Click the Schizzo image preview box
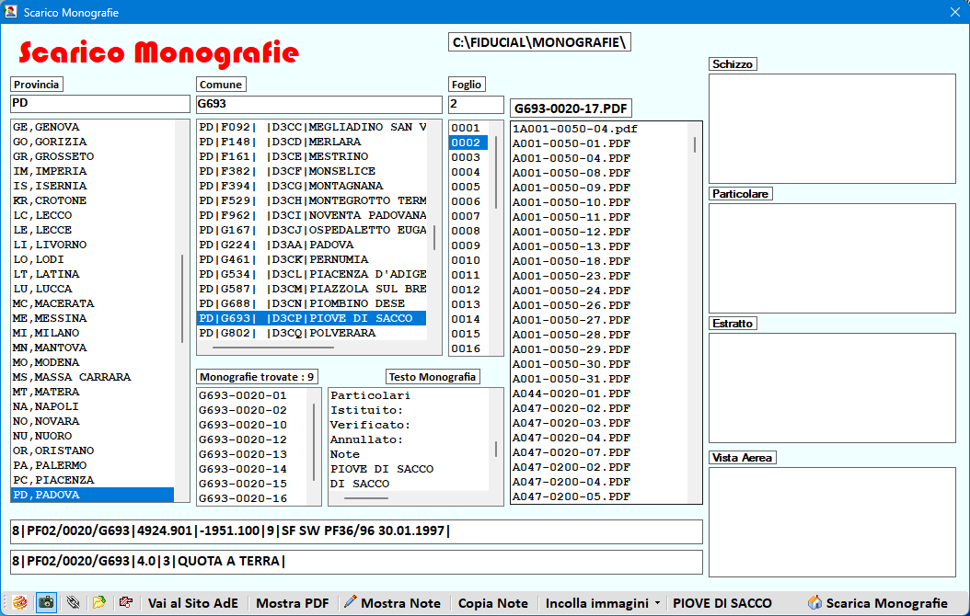This screenshot has height=616, width=970. (x=832, y=129)
